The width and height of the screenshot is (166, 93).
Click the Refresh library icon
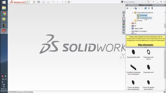pyautogui.click(x=146, y=8)
